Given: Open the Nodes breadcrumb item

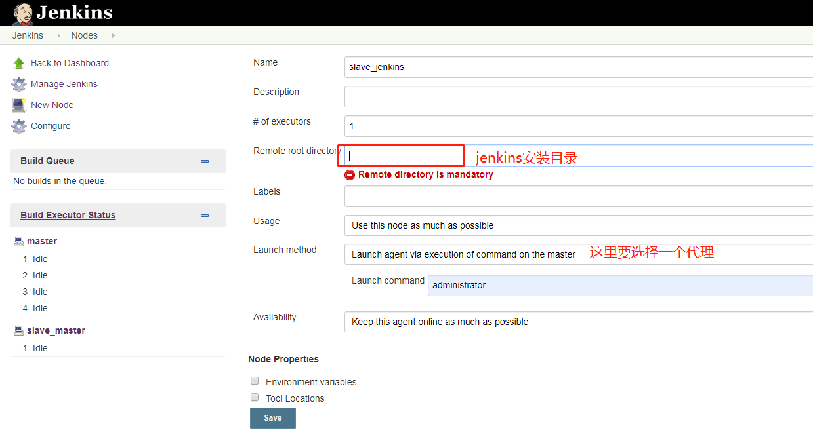Looking at the screenshot, I should coord(84,35).
